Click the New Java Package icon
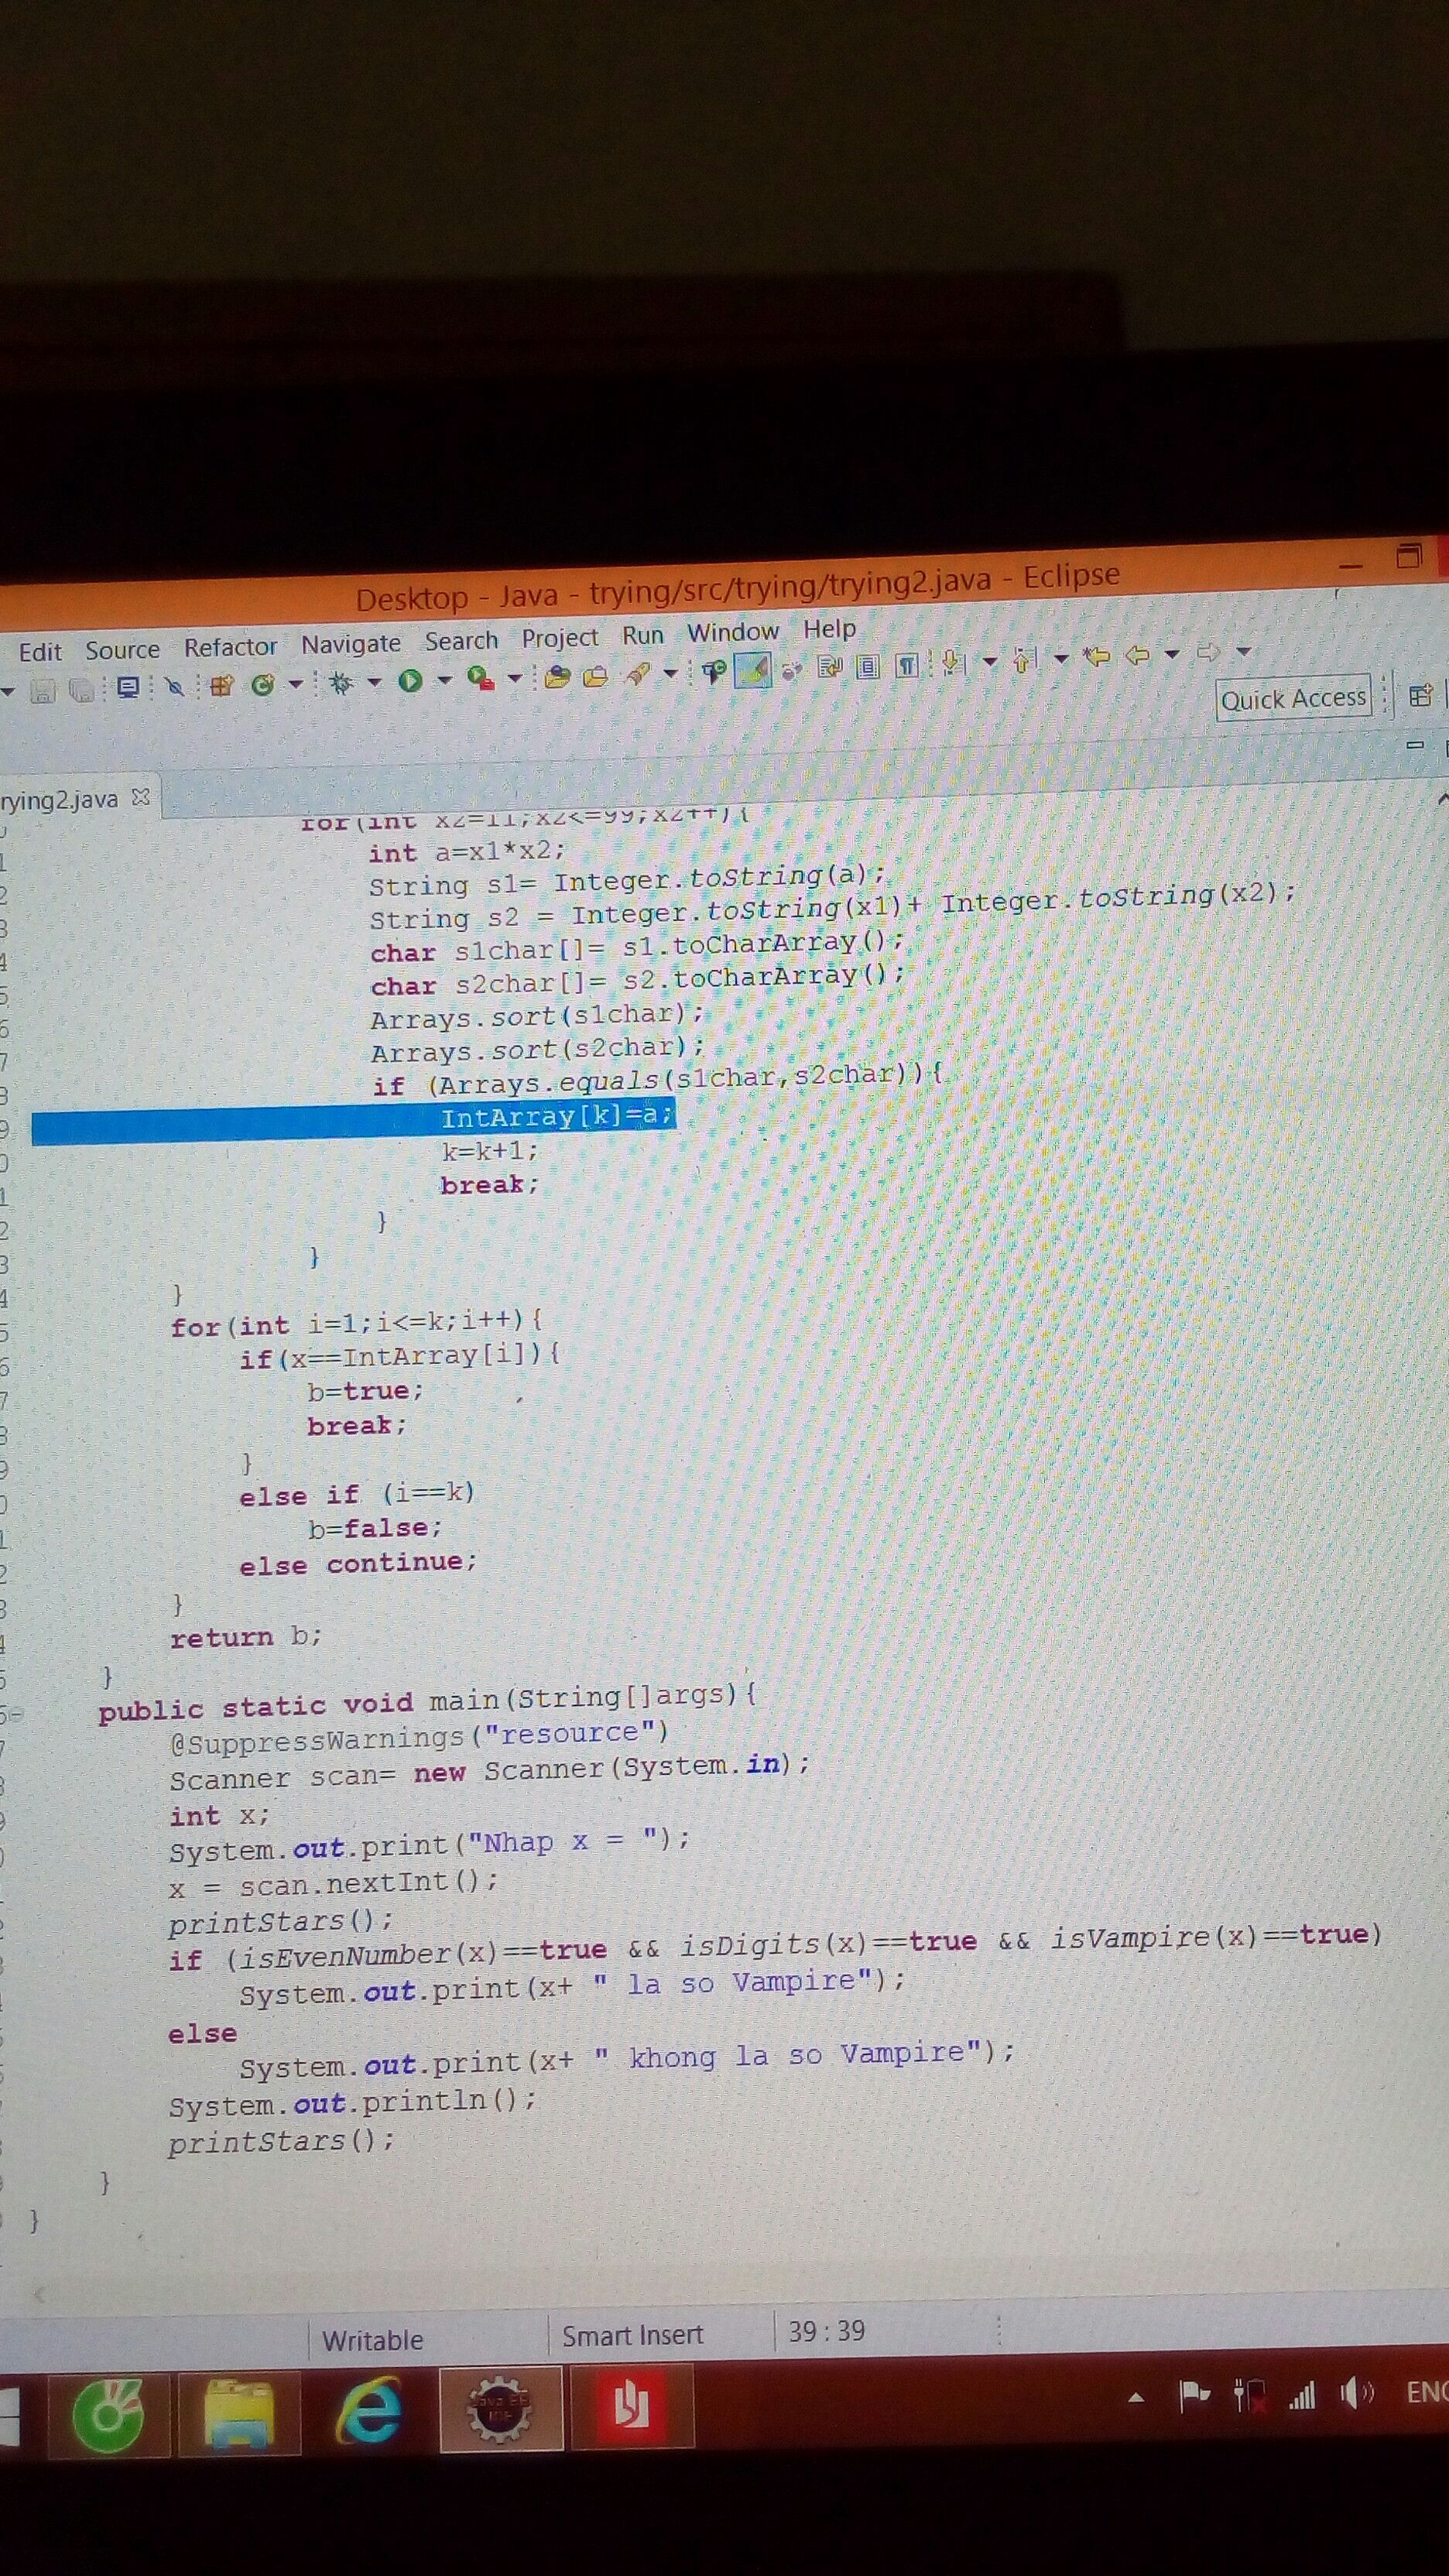Viewport: 1449px width, 2576px height. coord(221,685)
